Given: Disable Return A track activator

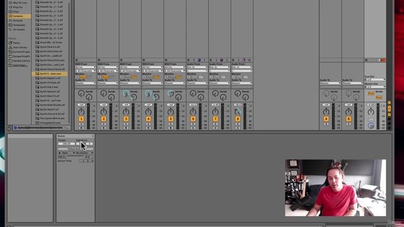Looking at the screenshot, I should pyautogui.click(x=326, y=119).
